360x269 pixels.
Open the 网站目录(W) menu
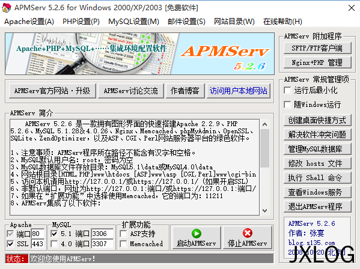pyautogui.click(x=234, y=22)
